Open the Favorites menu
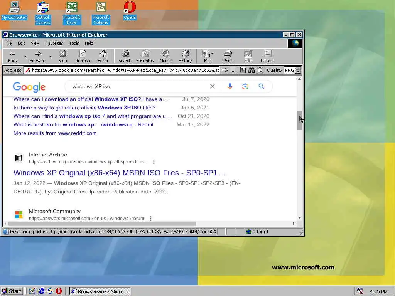 pyautogui.click(x=54, y=43)
